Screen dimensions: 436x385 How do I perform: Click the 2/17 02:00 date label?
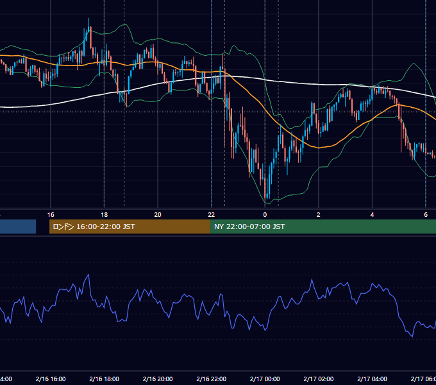click(319, 379)
